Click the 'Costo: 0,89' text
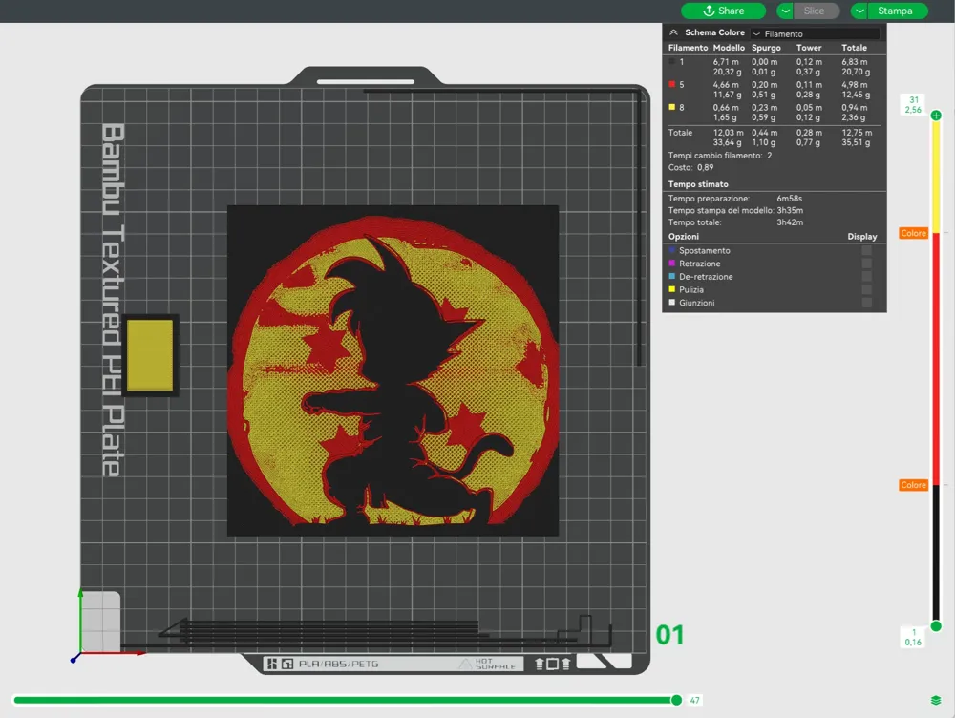 click(x=690, y=167)
